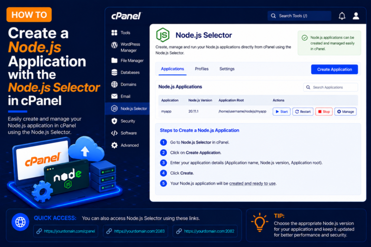Switch to the Settings tab
The height and width of the screenshot is (247, 371).
click(227, 69)
